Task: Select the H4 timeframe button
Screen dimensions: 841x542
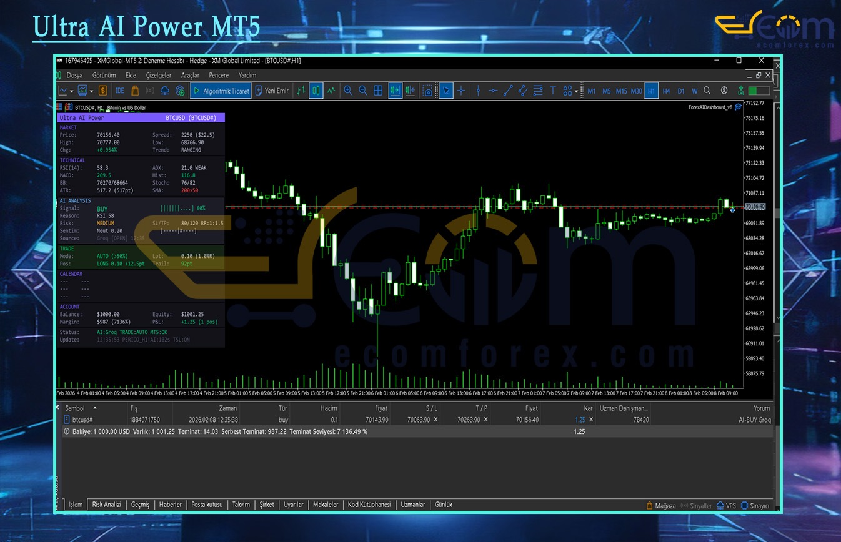Action: coord(666,91)
